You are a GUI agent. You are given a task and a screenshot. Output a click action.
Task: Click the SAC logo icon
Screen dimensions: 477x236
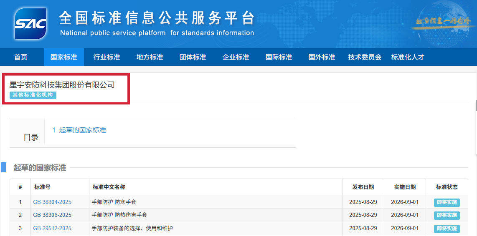pos(31,24)
